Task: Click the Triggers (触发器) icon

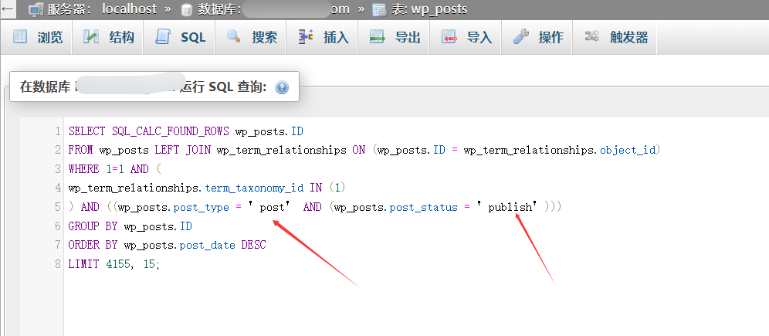Action: pos(592,36)
